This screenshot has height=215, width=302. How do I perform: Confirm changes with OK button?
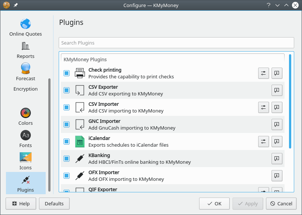pos(214,203)
